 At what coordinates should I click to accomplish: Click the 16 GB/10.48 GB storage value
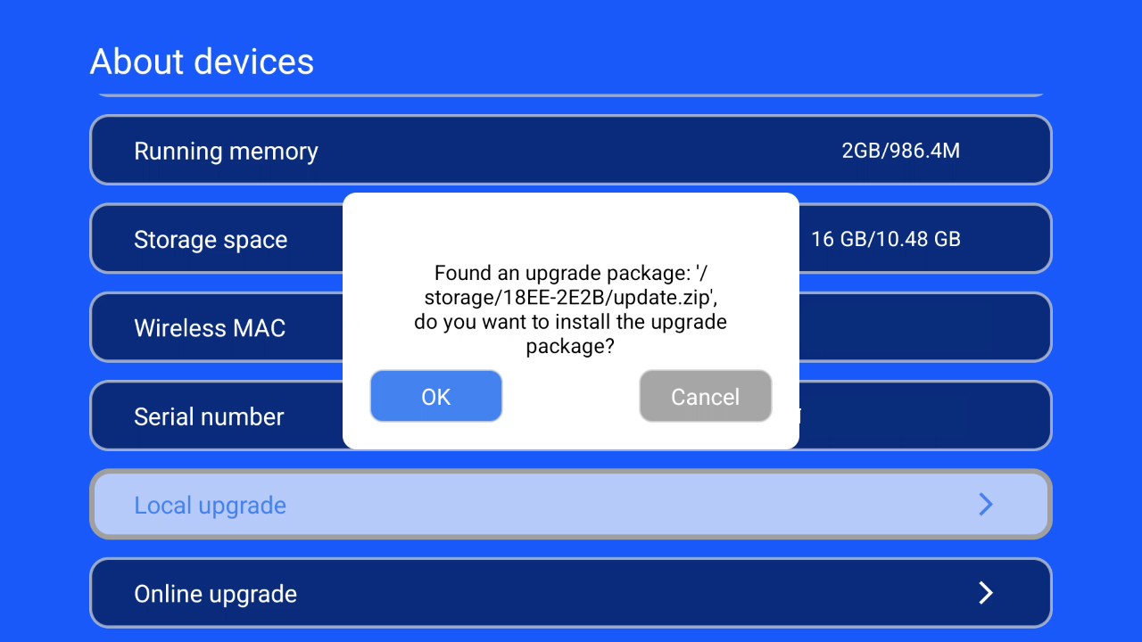click(x=885, y=239)
